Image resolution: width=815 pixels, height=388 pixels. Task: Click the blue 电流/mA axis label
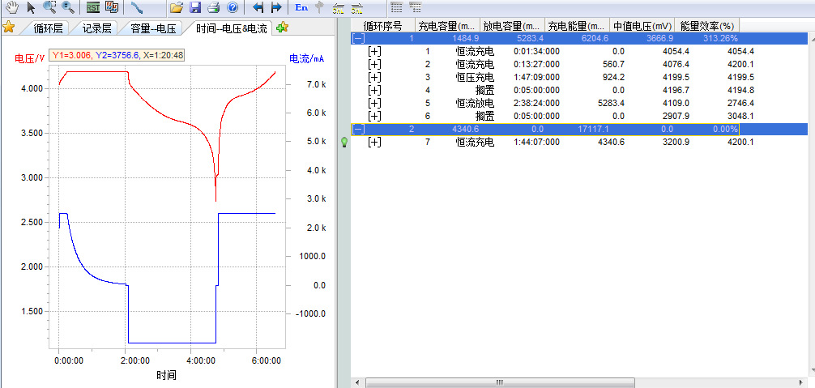[x=307, y=58]
